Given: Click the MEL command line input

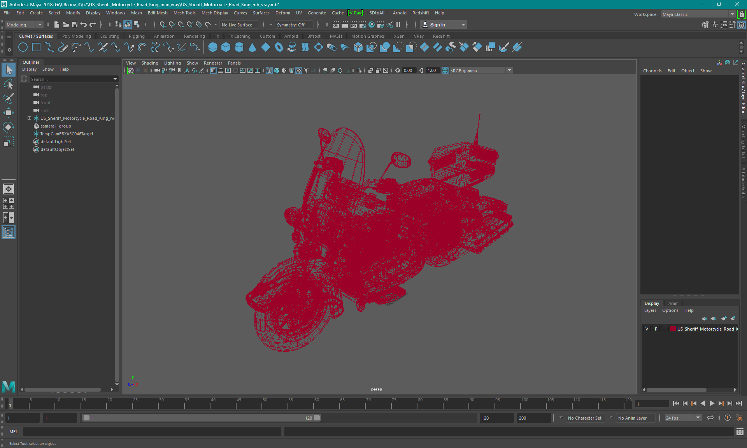Looking at the screenshot, I should [x=152, y=432].
